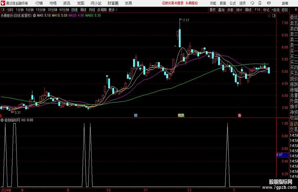Screen dimensions: 298x192
Task: Click the 榜跌 event marker on the chart
Action: pos(181,115)
